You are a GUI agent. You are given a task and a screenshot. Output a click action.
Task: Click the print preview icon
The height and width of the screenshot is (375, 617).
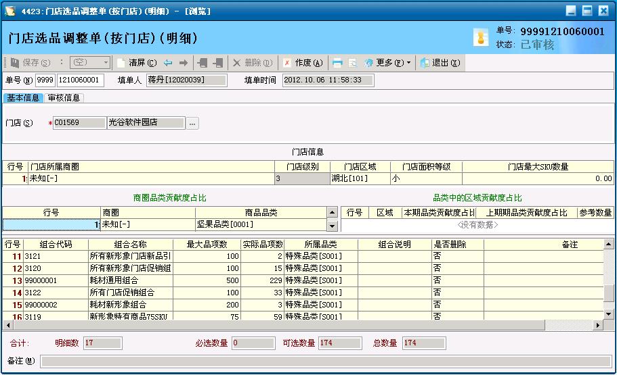coord(352,63)
